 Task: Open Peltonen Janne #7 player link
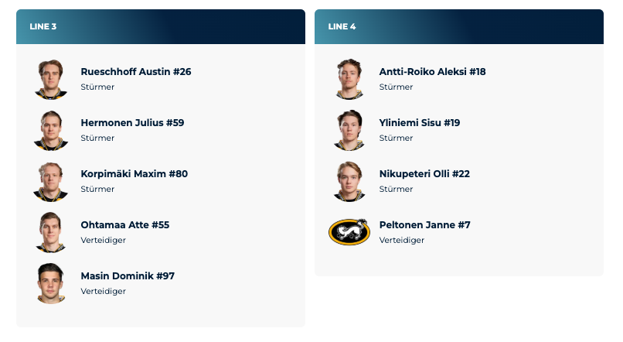424,224
